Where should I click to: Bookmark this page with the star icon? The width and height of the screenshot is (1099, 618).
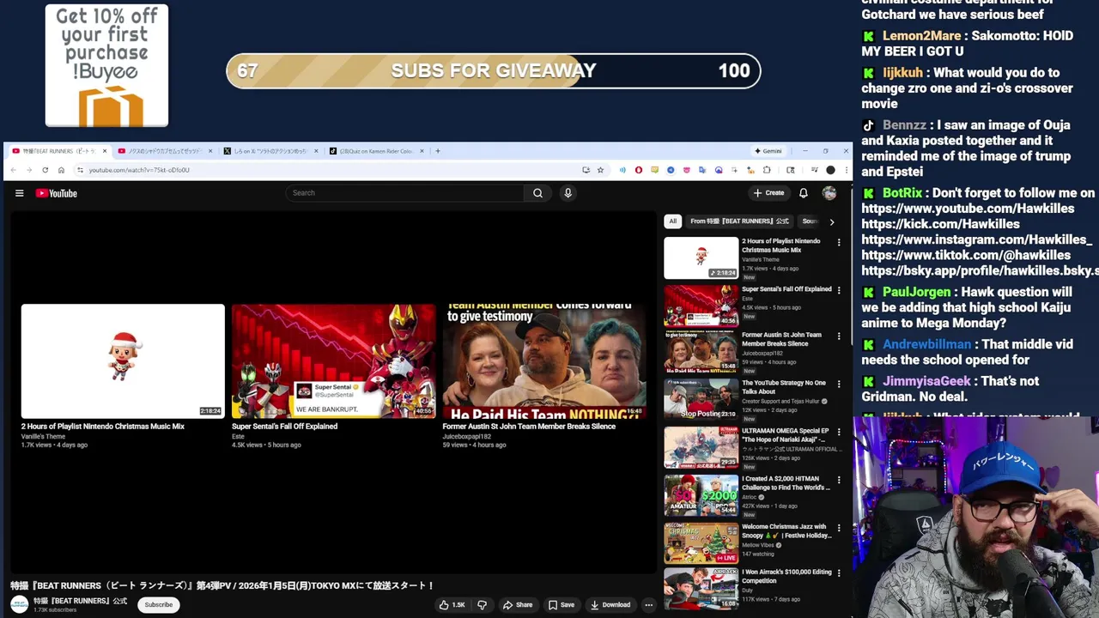pyautogui.click(x=600, y=170)
